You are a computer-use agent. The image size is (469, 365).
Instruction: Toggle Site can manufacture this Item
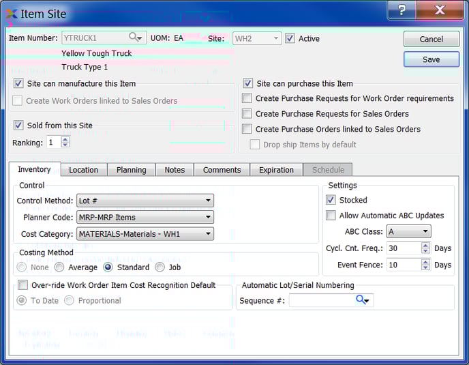click(x=18, y=84)
